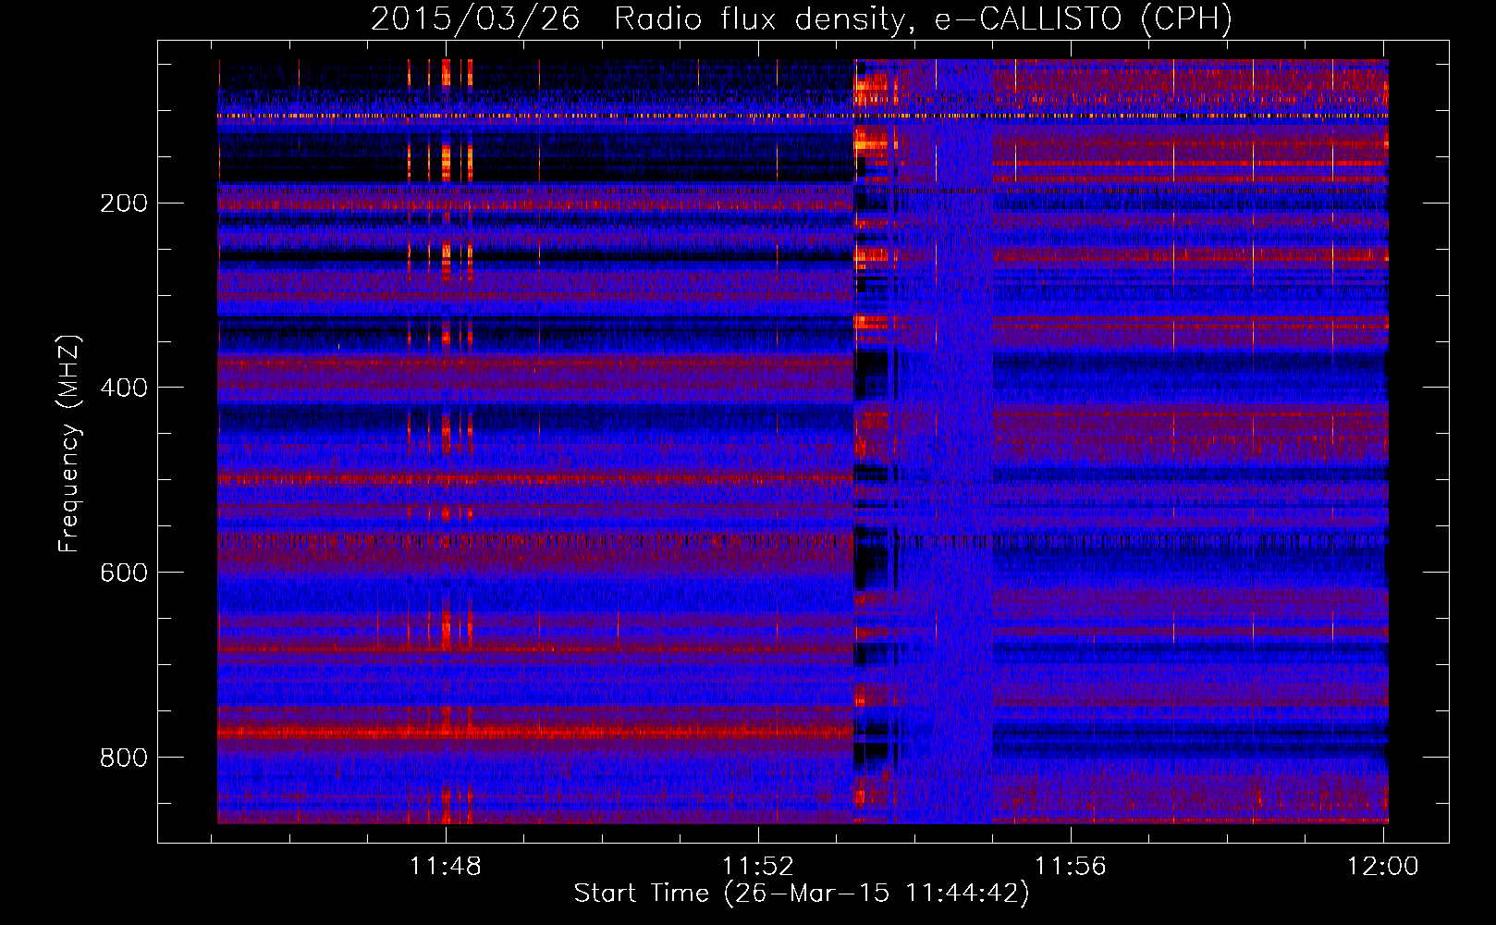Select the 'Frequency (MHZ)' axis label
1496x925 pixels.
point(69,444)
